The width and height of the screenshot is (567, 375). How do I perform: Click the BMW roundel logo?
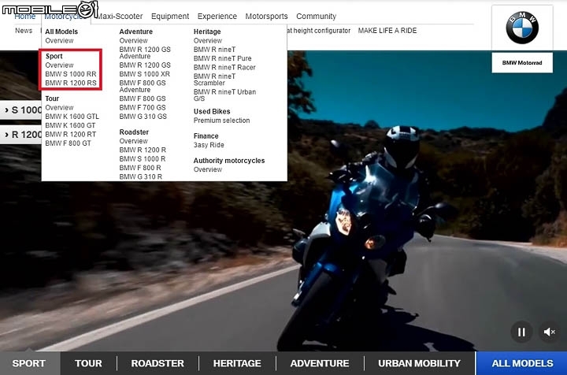[x=522, y=28]
